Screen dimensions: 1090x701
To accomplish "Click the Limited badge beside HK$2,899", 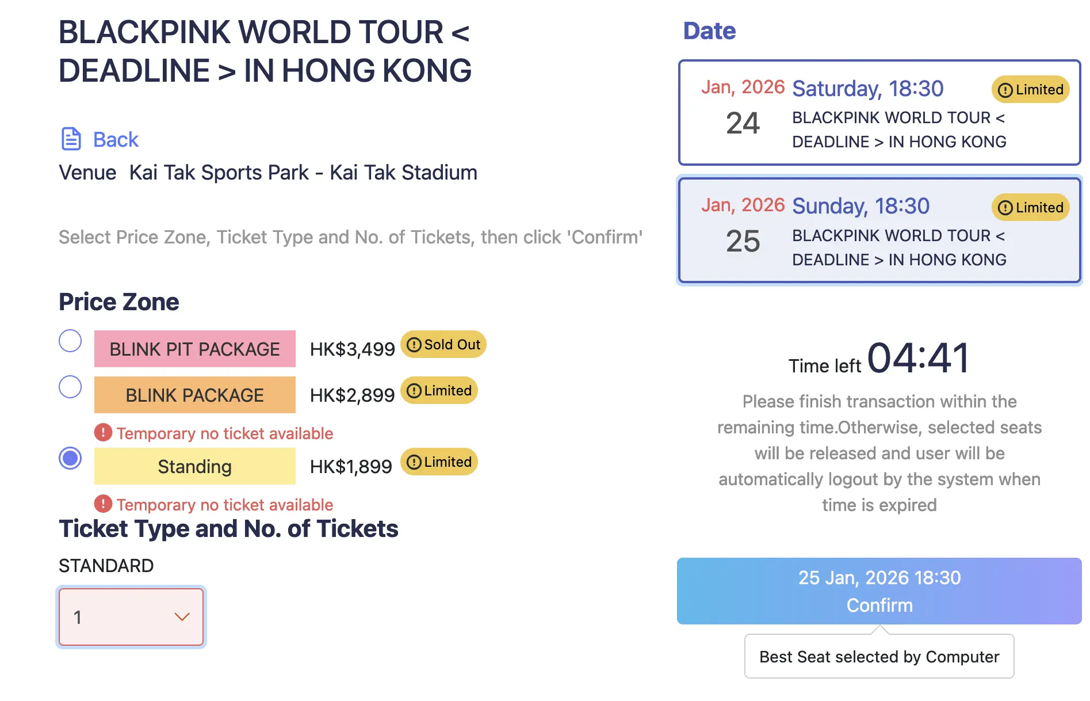I will (x=439, y=390).
